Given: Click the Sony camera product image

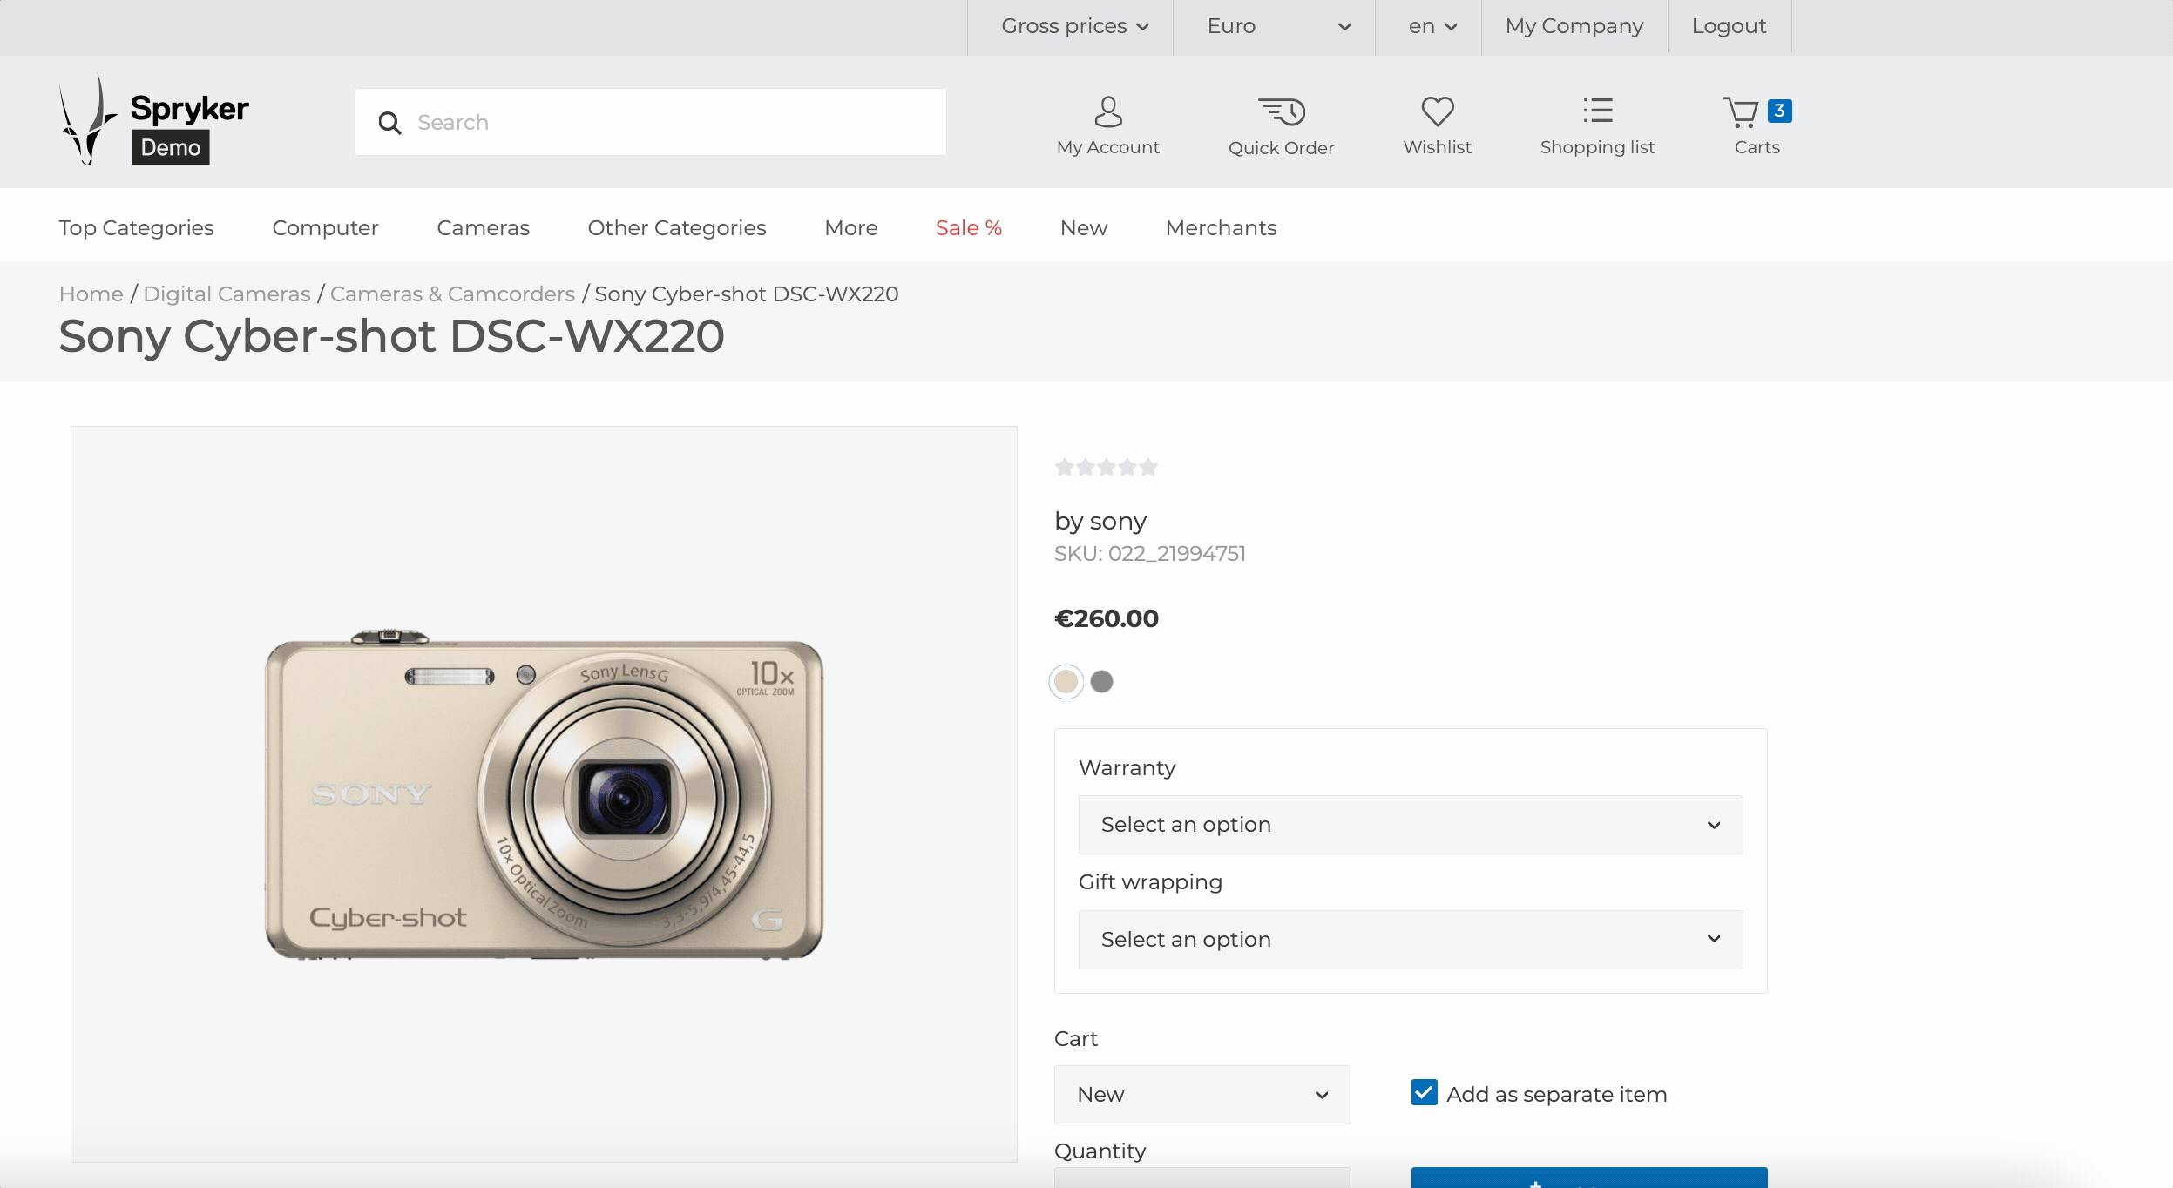Looking at the screenshot, I should 544,794.
